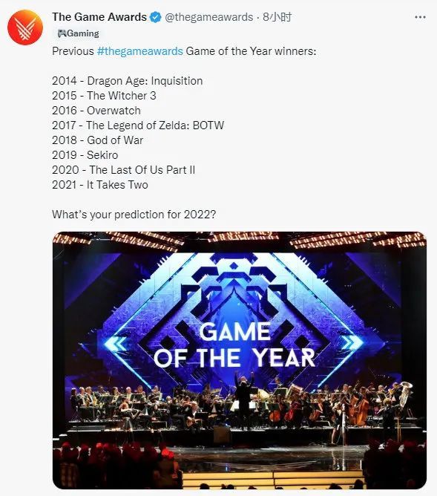Viewport: 437px width, 496px height.
Task: Open the 8小时 timestamp link
Action: (277, 17)
